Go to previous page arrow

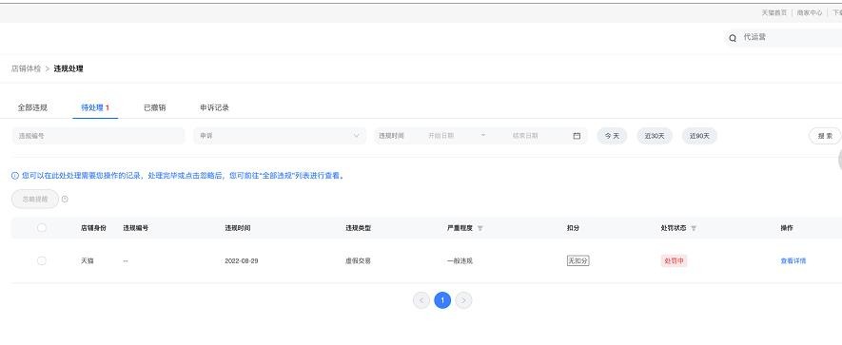pyautogui.click(x=421, y=300)
